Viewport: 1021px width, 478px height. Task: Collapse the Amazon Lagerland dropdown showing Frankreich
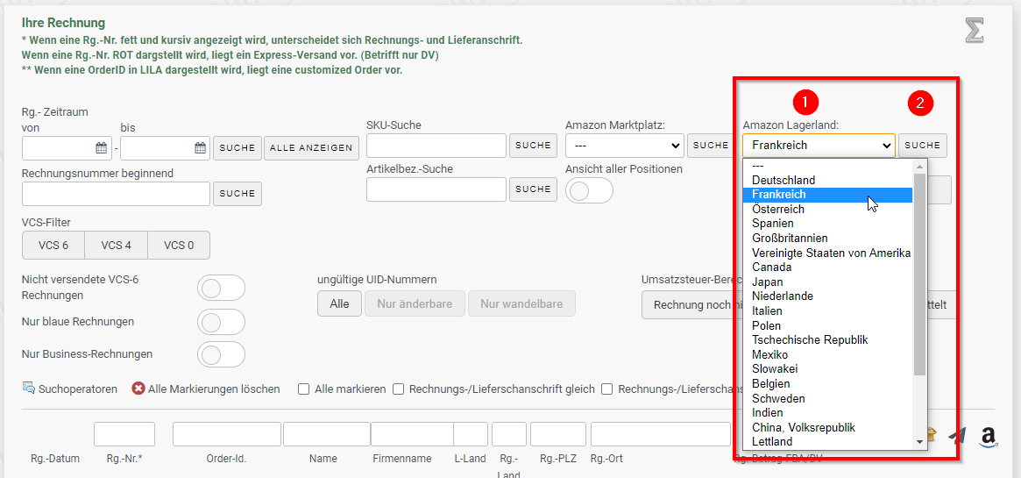(819, 146)
